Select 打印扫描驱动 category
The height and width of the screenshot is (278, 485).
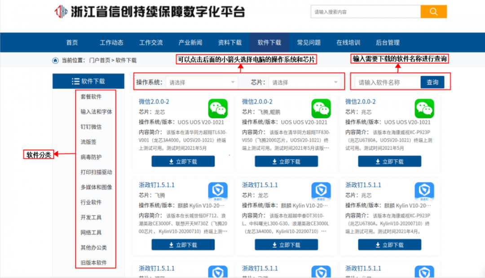click(x=96, y=172)
